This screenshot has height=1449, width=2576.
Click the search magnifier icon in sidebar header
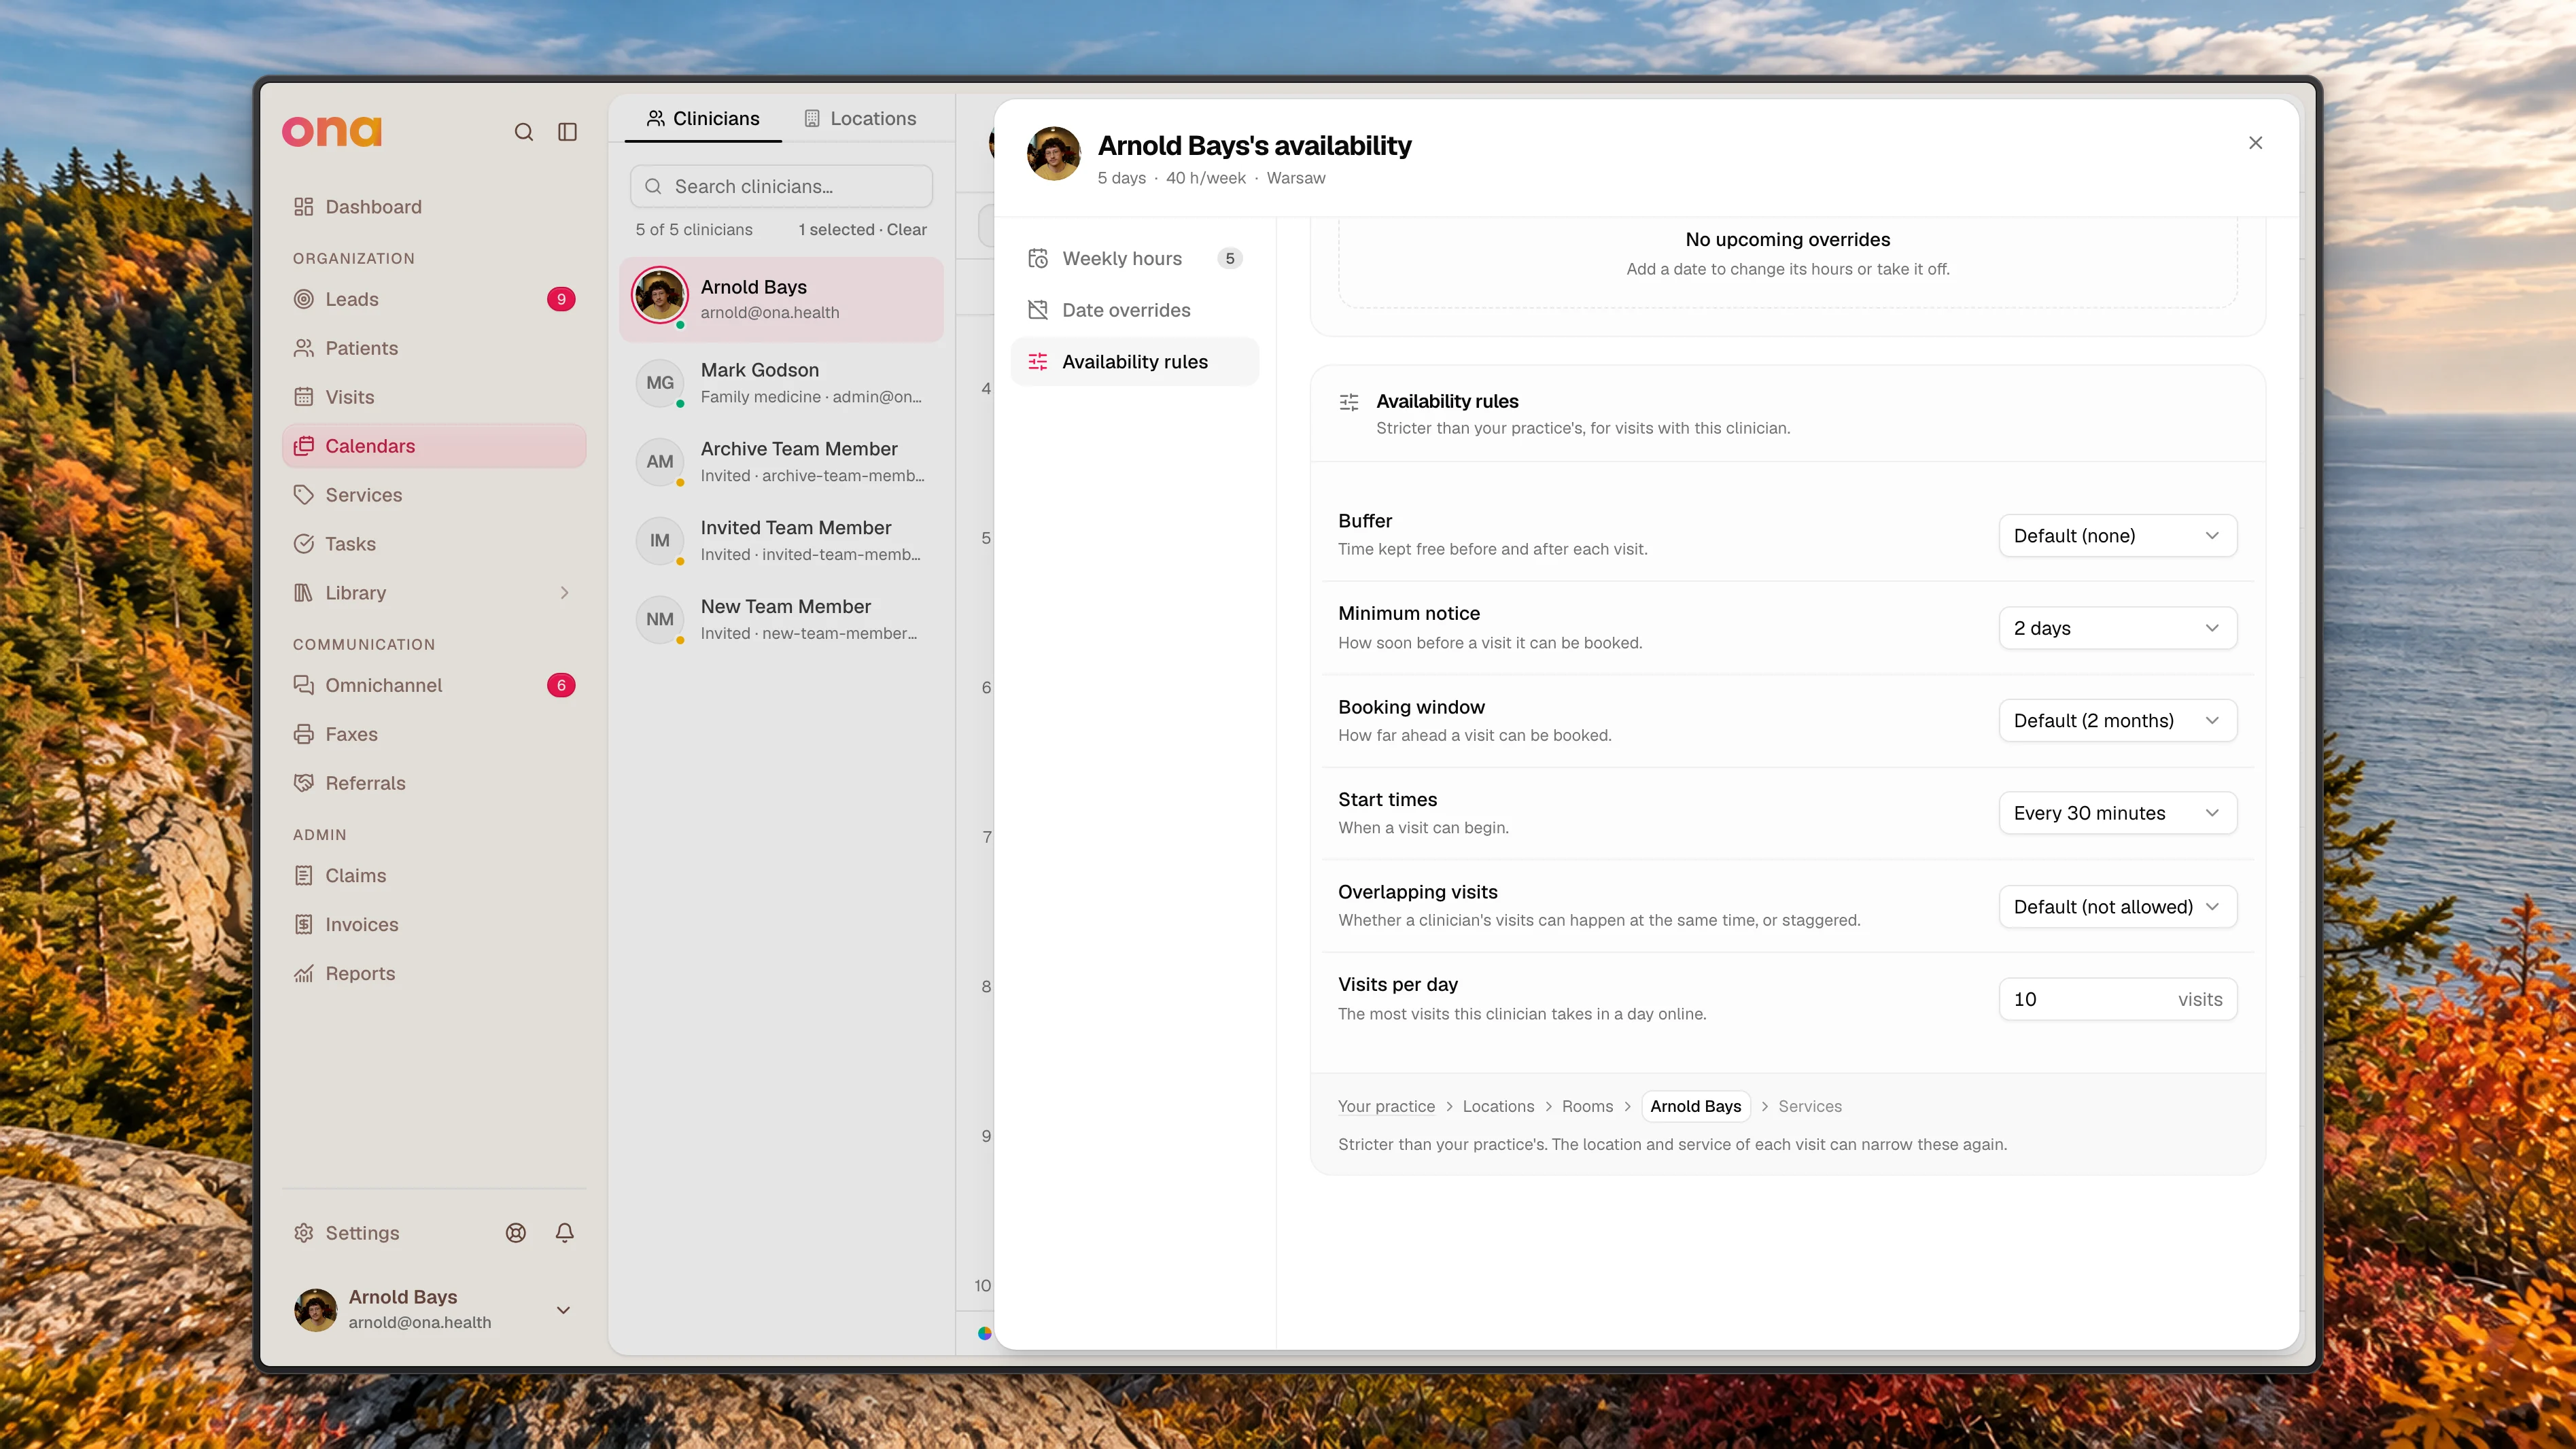[x=523, y=132]
